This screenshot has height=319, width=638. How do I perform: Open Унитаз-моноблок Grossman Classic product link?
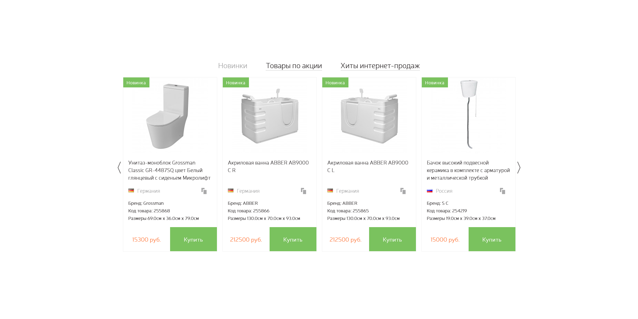click(x=169, y=170)
